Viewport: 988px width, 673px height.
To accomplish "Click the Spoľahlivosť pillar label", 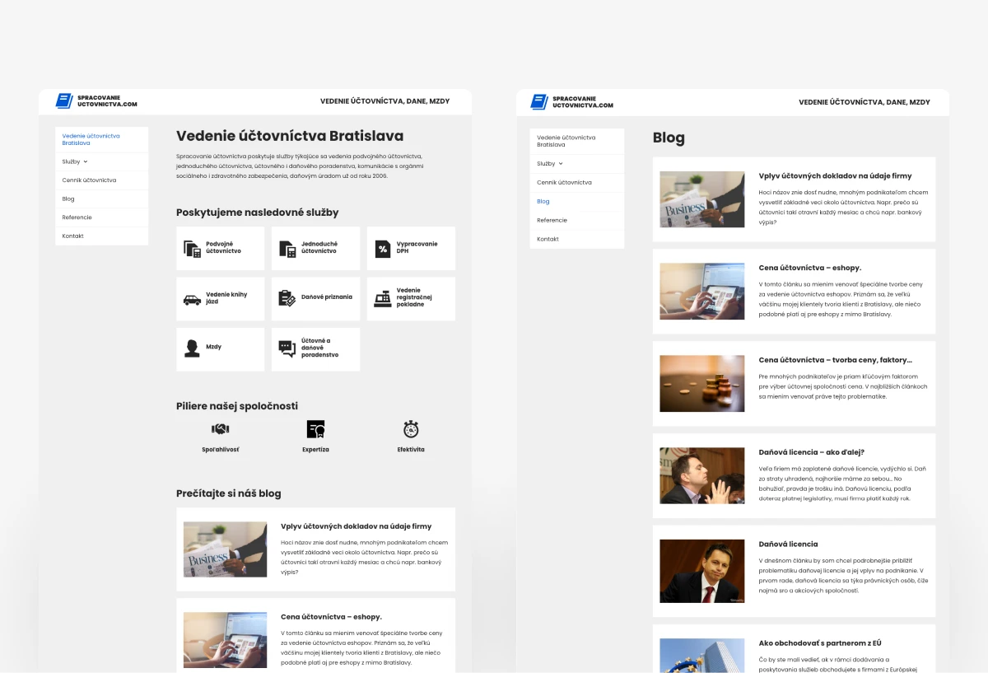I will tap(220, 450).
